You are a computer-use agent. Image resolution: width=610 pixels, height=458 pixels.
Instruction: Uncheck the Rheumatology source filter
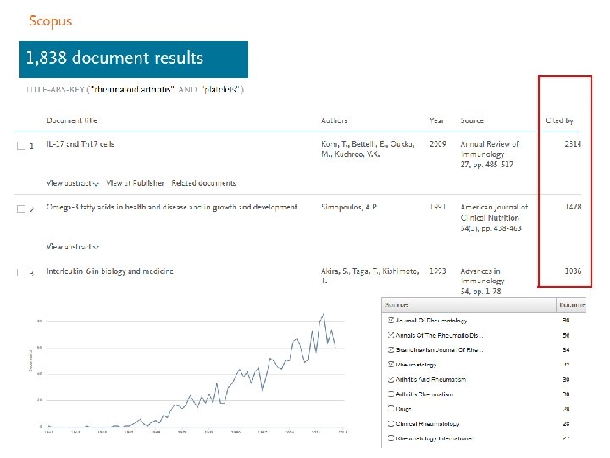tap(391, 365)
